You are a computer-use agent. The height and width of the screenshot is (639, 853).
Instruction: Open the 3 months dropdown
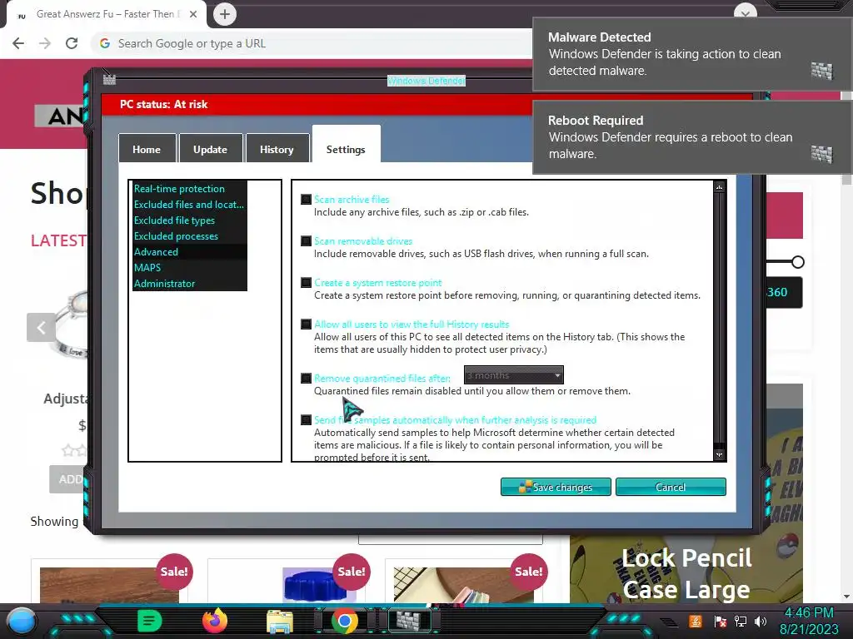513,375
